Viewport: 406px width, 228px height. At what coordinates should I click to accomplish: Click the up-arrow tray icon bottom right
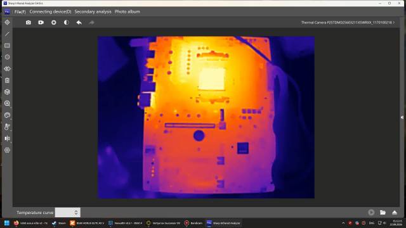click(x=395, y=213)
